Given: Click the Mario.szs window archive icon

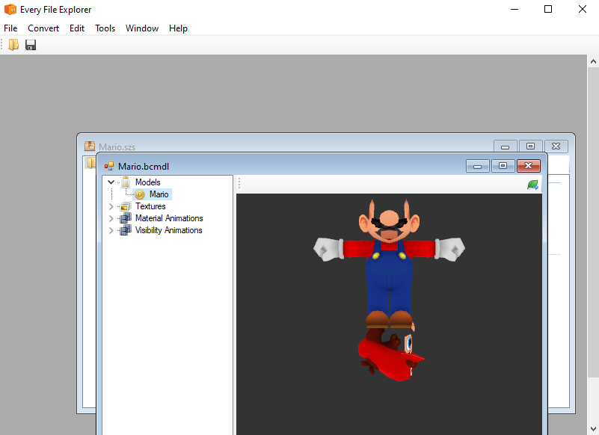Looking at the screenshot, I should pyautogui.click(x=90, y=146).
